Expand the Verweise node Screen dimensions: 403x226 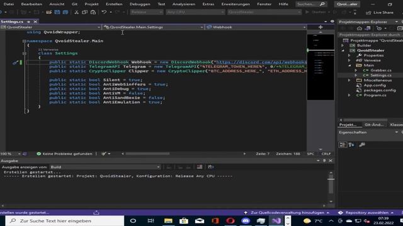349,60
